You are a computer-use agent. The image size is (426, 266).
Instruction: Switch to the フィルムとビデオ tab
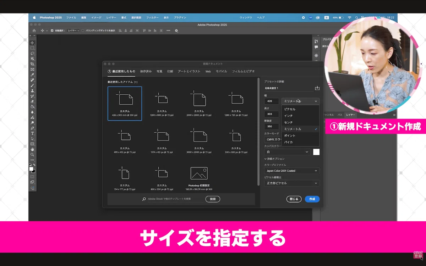[x=243, y=71]
